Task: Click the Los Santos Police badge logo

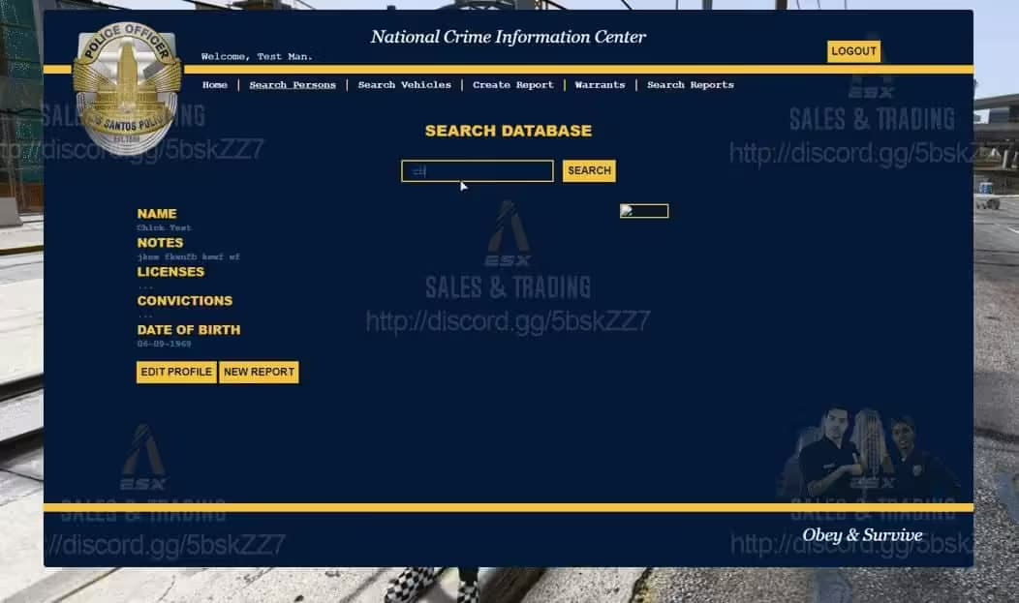Action: point(127,87)
